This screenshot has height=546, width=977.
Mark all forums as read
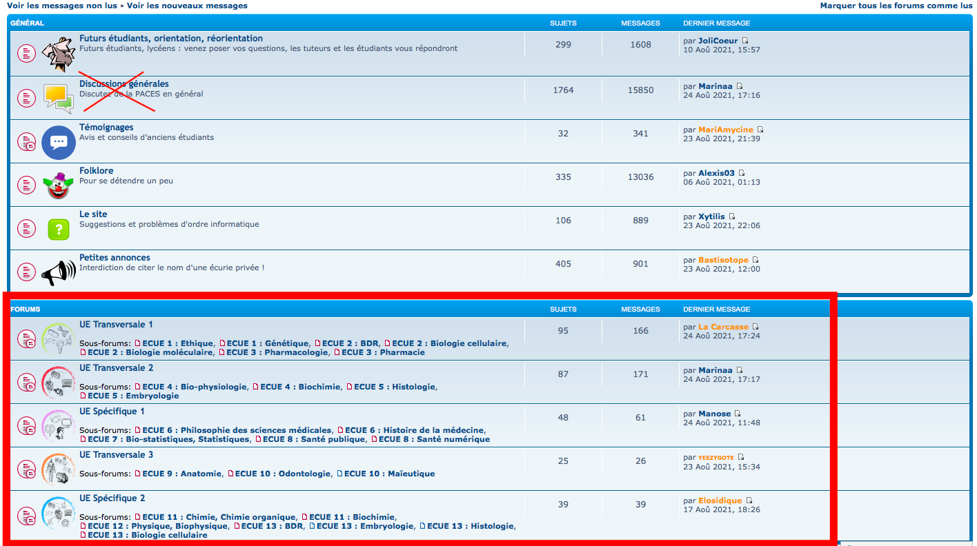896,6
